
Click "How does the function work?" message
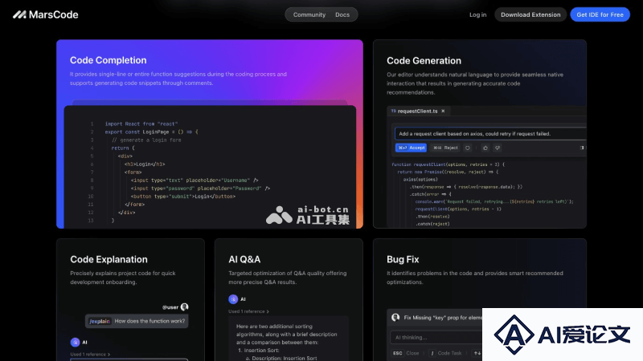tap(149, 322)
